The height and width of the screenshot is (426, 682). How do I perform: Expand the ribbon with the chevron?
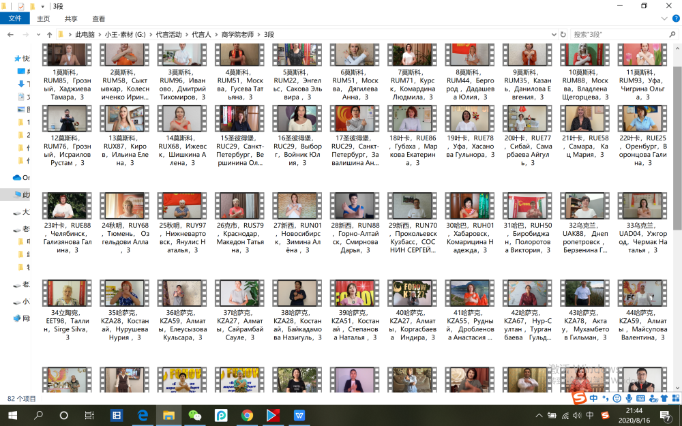tap(664, 18)
